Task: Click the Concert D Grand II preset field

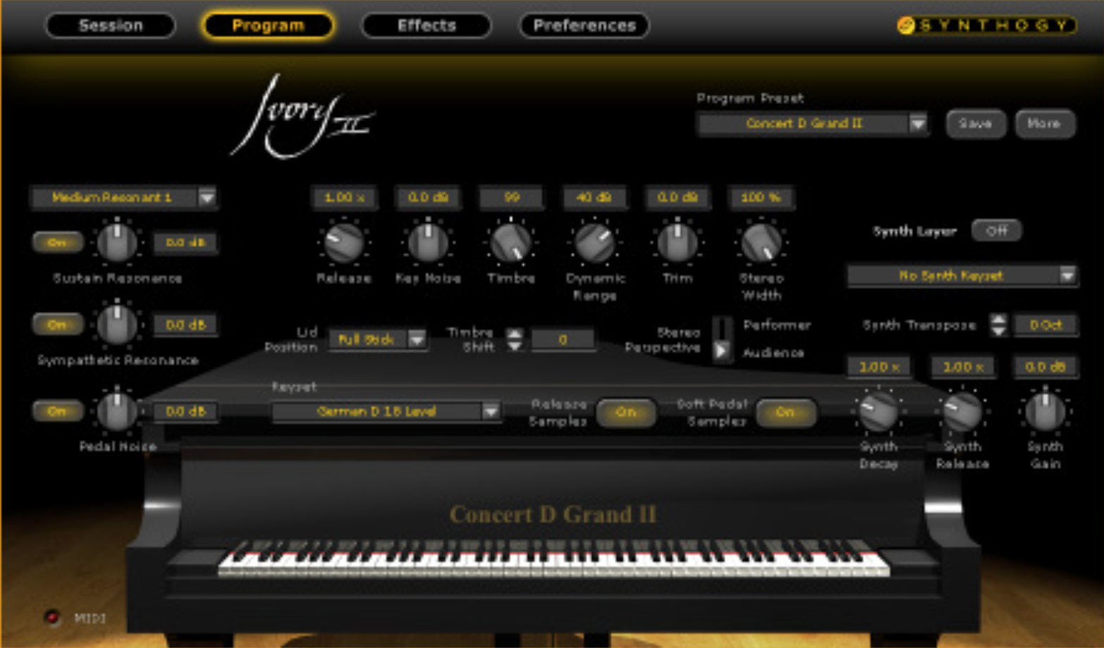Action: (x=803, y=123)
